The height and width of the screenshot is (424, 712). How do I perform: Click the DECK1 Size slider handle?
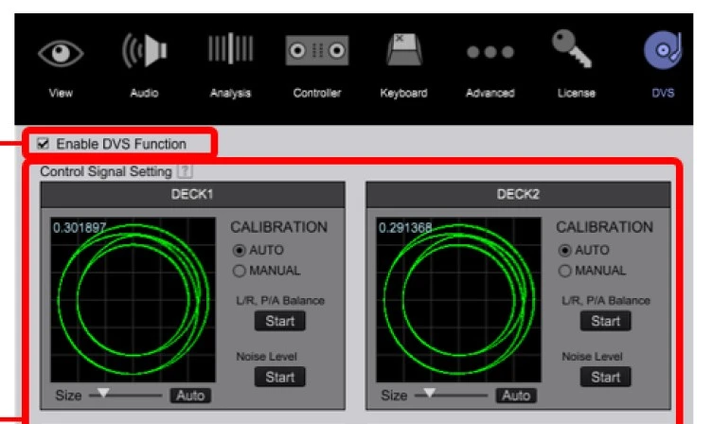click(x=105, y=392)
